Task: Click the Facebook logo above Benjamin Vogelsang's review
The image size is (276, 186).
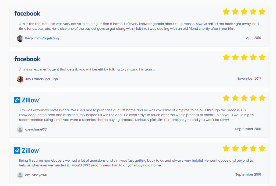Action: coord(27,13)
